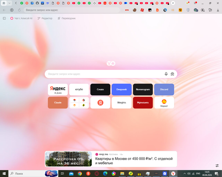Open the background customization sliders icon
The height and width of the screenshot is (177, 222).
click(217, 165)
